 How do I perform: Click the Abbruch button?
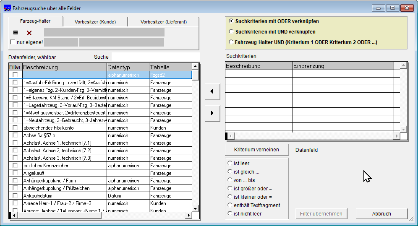(x=381, y=213)
